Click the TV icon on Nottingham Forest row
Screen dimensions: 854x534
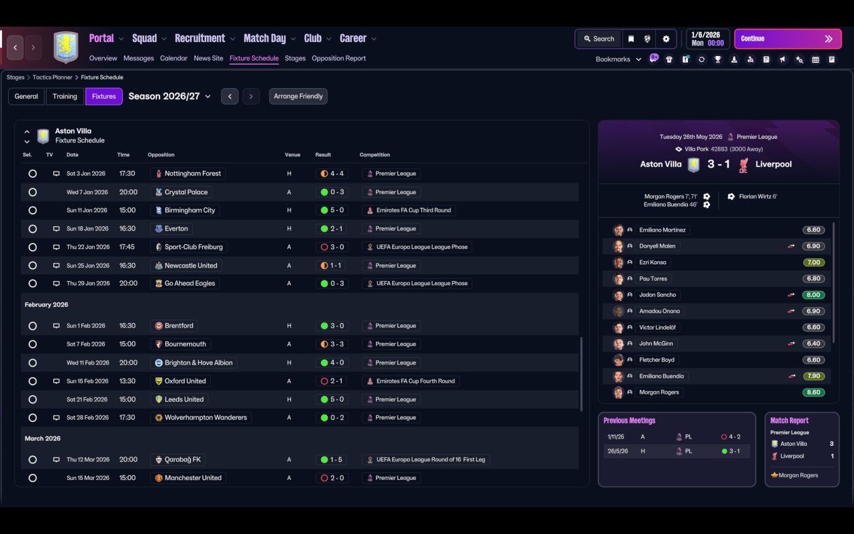pos(57,174)
